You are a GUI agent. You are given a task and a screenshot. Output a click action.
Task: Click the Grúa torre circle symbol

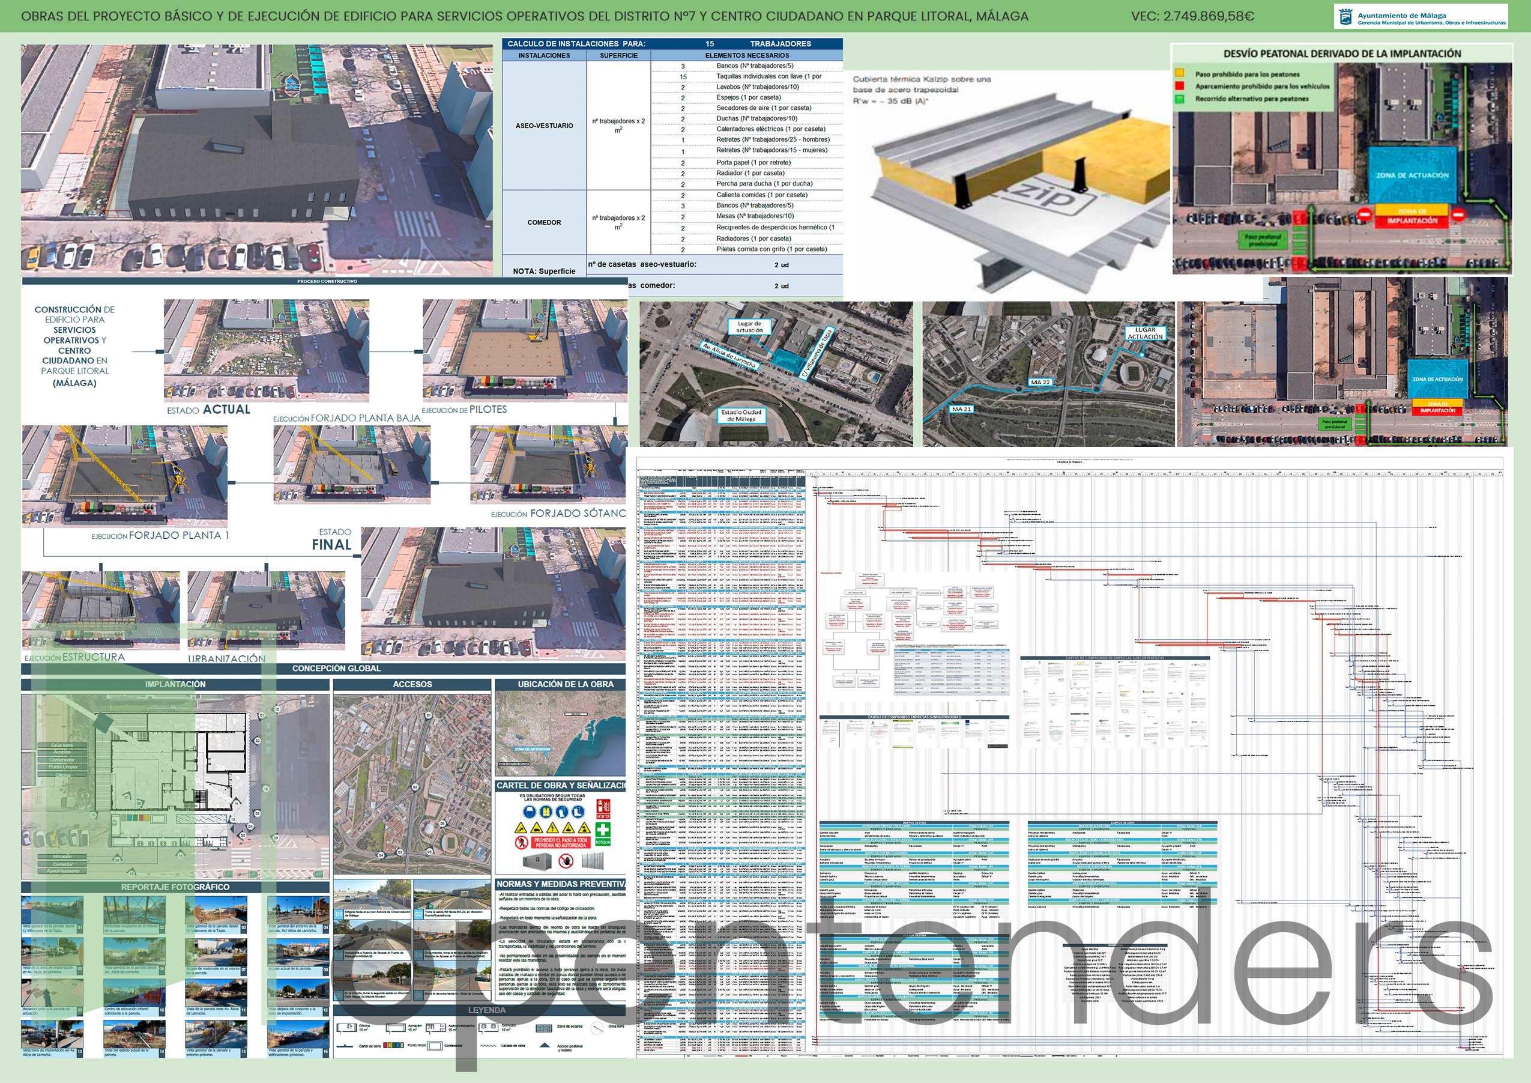coord(597,1028)
